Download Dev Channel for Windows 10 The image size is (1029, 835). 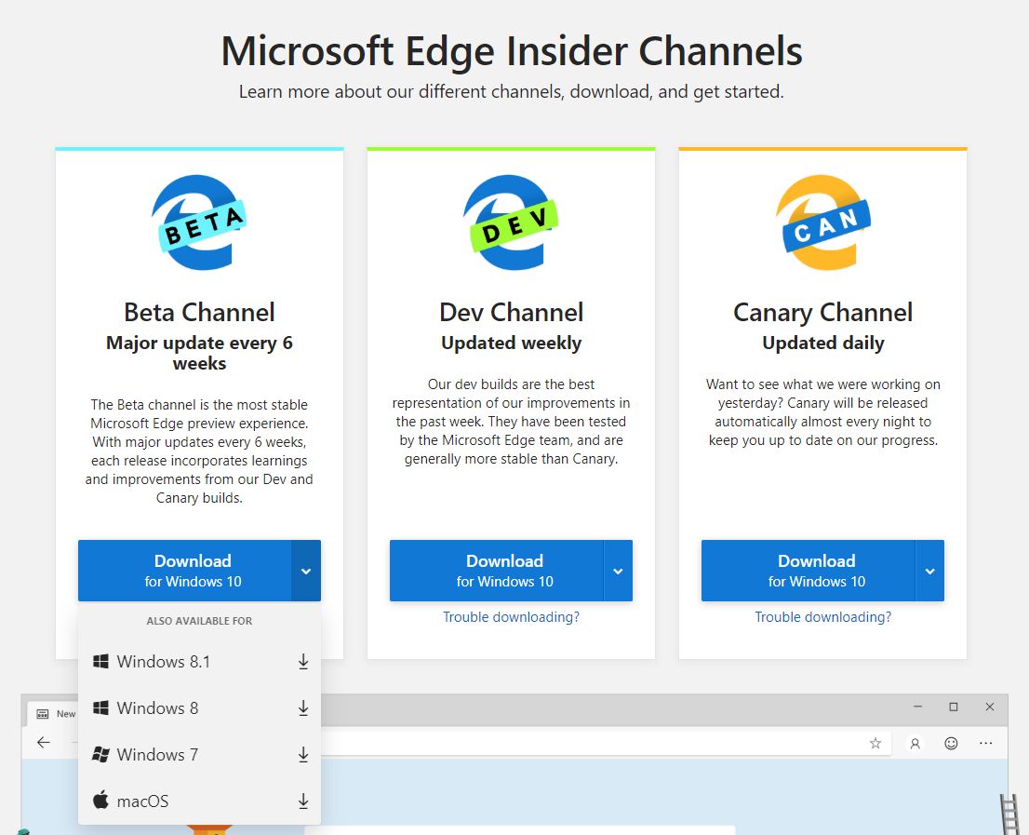click(496, 572)
